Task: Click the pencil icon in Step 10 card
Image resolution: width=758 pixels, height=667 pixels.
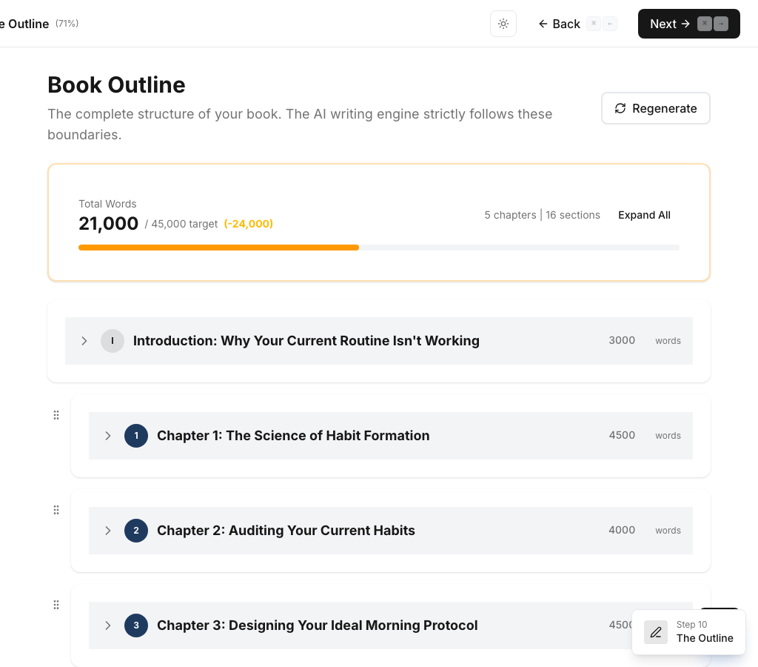Action: (656, 632)
